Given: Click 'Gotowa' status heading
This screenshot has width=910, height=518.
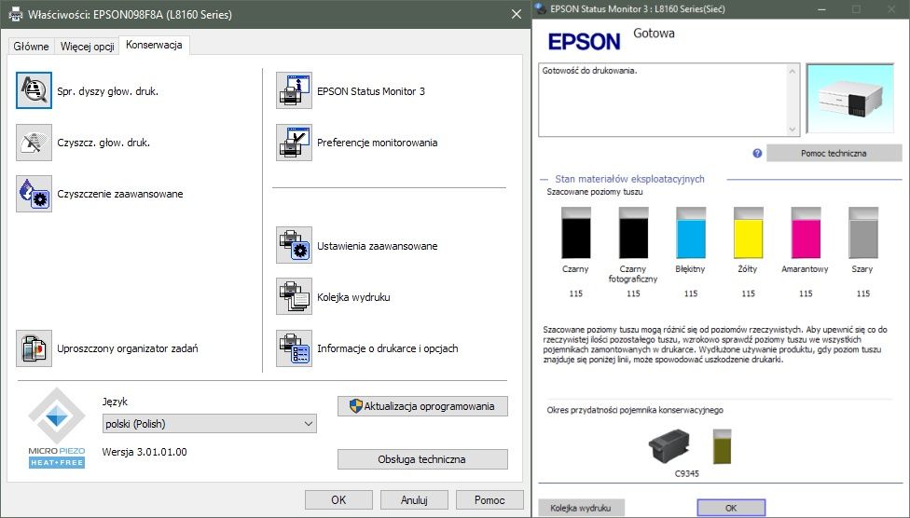Looking at the screenshot, I should tap(655, 33).
